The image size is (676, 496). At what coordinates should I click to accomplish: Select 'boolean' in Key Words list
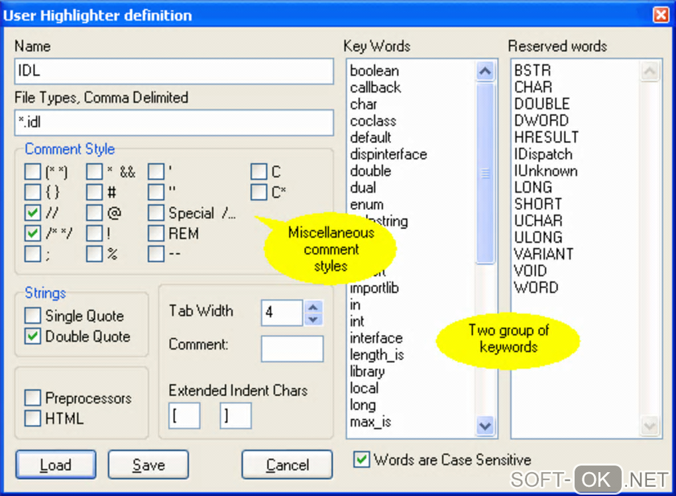pos(374,71)
